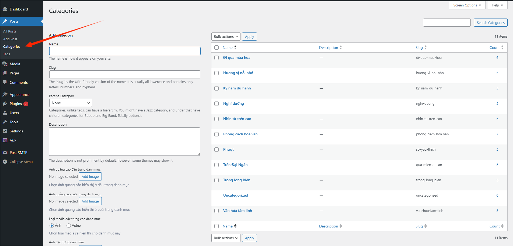
Task: Click the Dashboard gauge icon in sidebar
Action: point(5,9)
